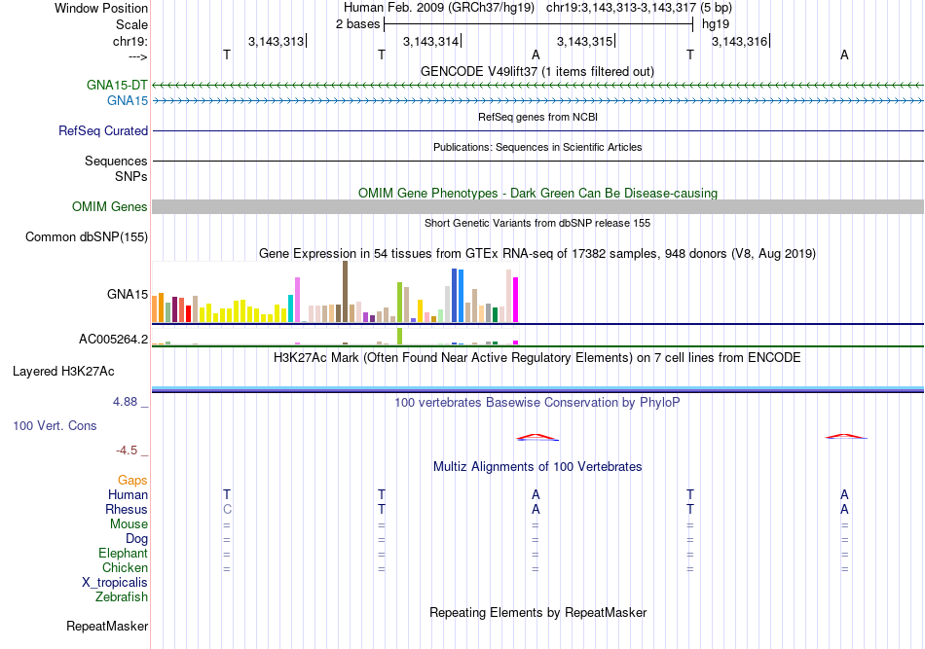Click the Sequences track label
925x649 pixels.
[x=116, y=161]
